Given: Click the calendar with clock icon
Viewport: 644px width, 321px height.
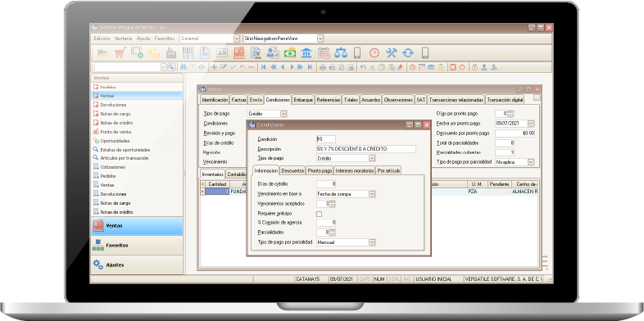Looking at the screenshot, I should pyautogui.click(x=324, y=53).
